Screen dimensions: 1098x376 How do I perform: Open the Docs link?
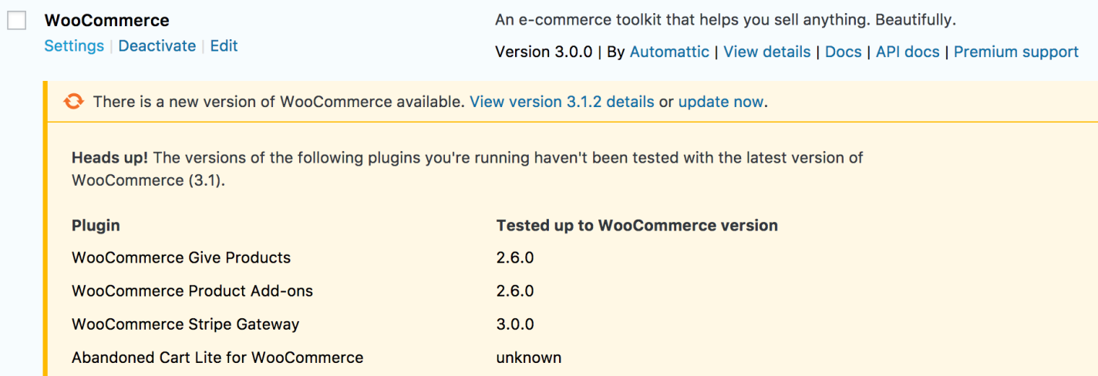(x=843, y=52)
